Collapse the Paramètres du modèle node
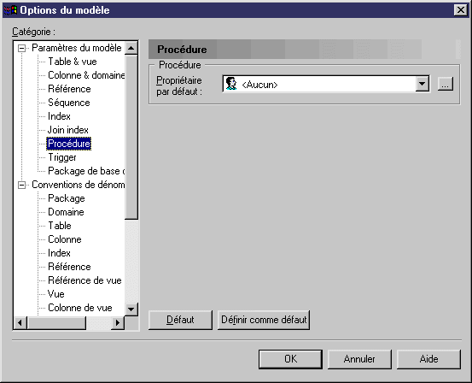472x383 pixels. tap(21, 48)
